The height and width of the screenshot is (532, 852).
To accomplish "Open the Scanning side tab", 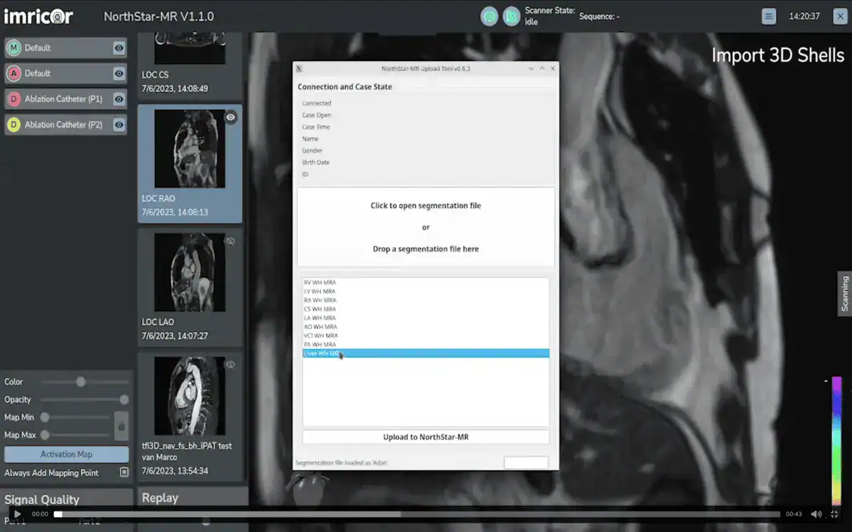I will 845,294.
